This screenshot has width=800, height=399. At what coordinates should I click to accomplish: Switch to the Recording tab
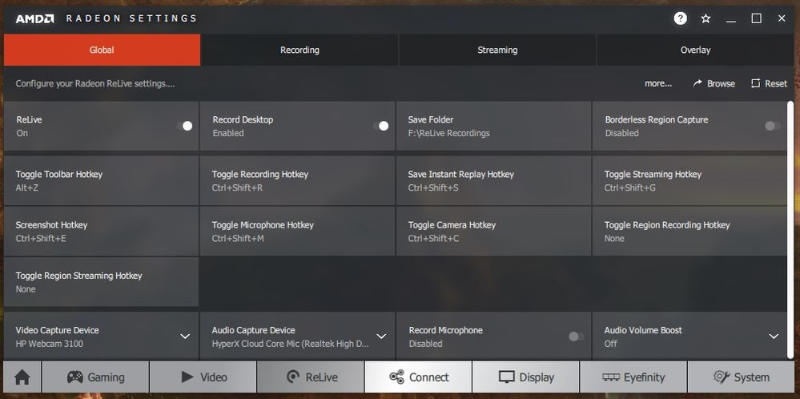(x=299, y=50)
